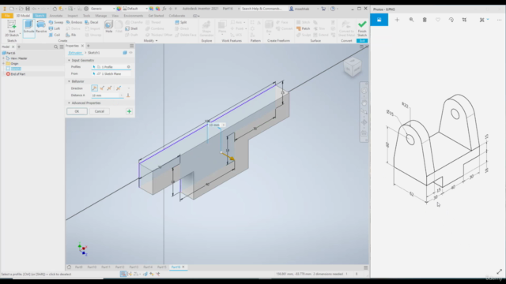The width and height of the screenshot is (506, 284).
Task: Choose the Coil command
Action: click(55, 35)
